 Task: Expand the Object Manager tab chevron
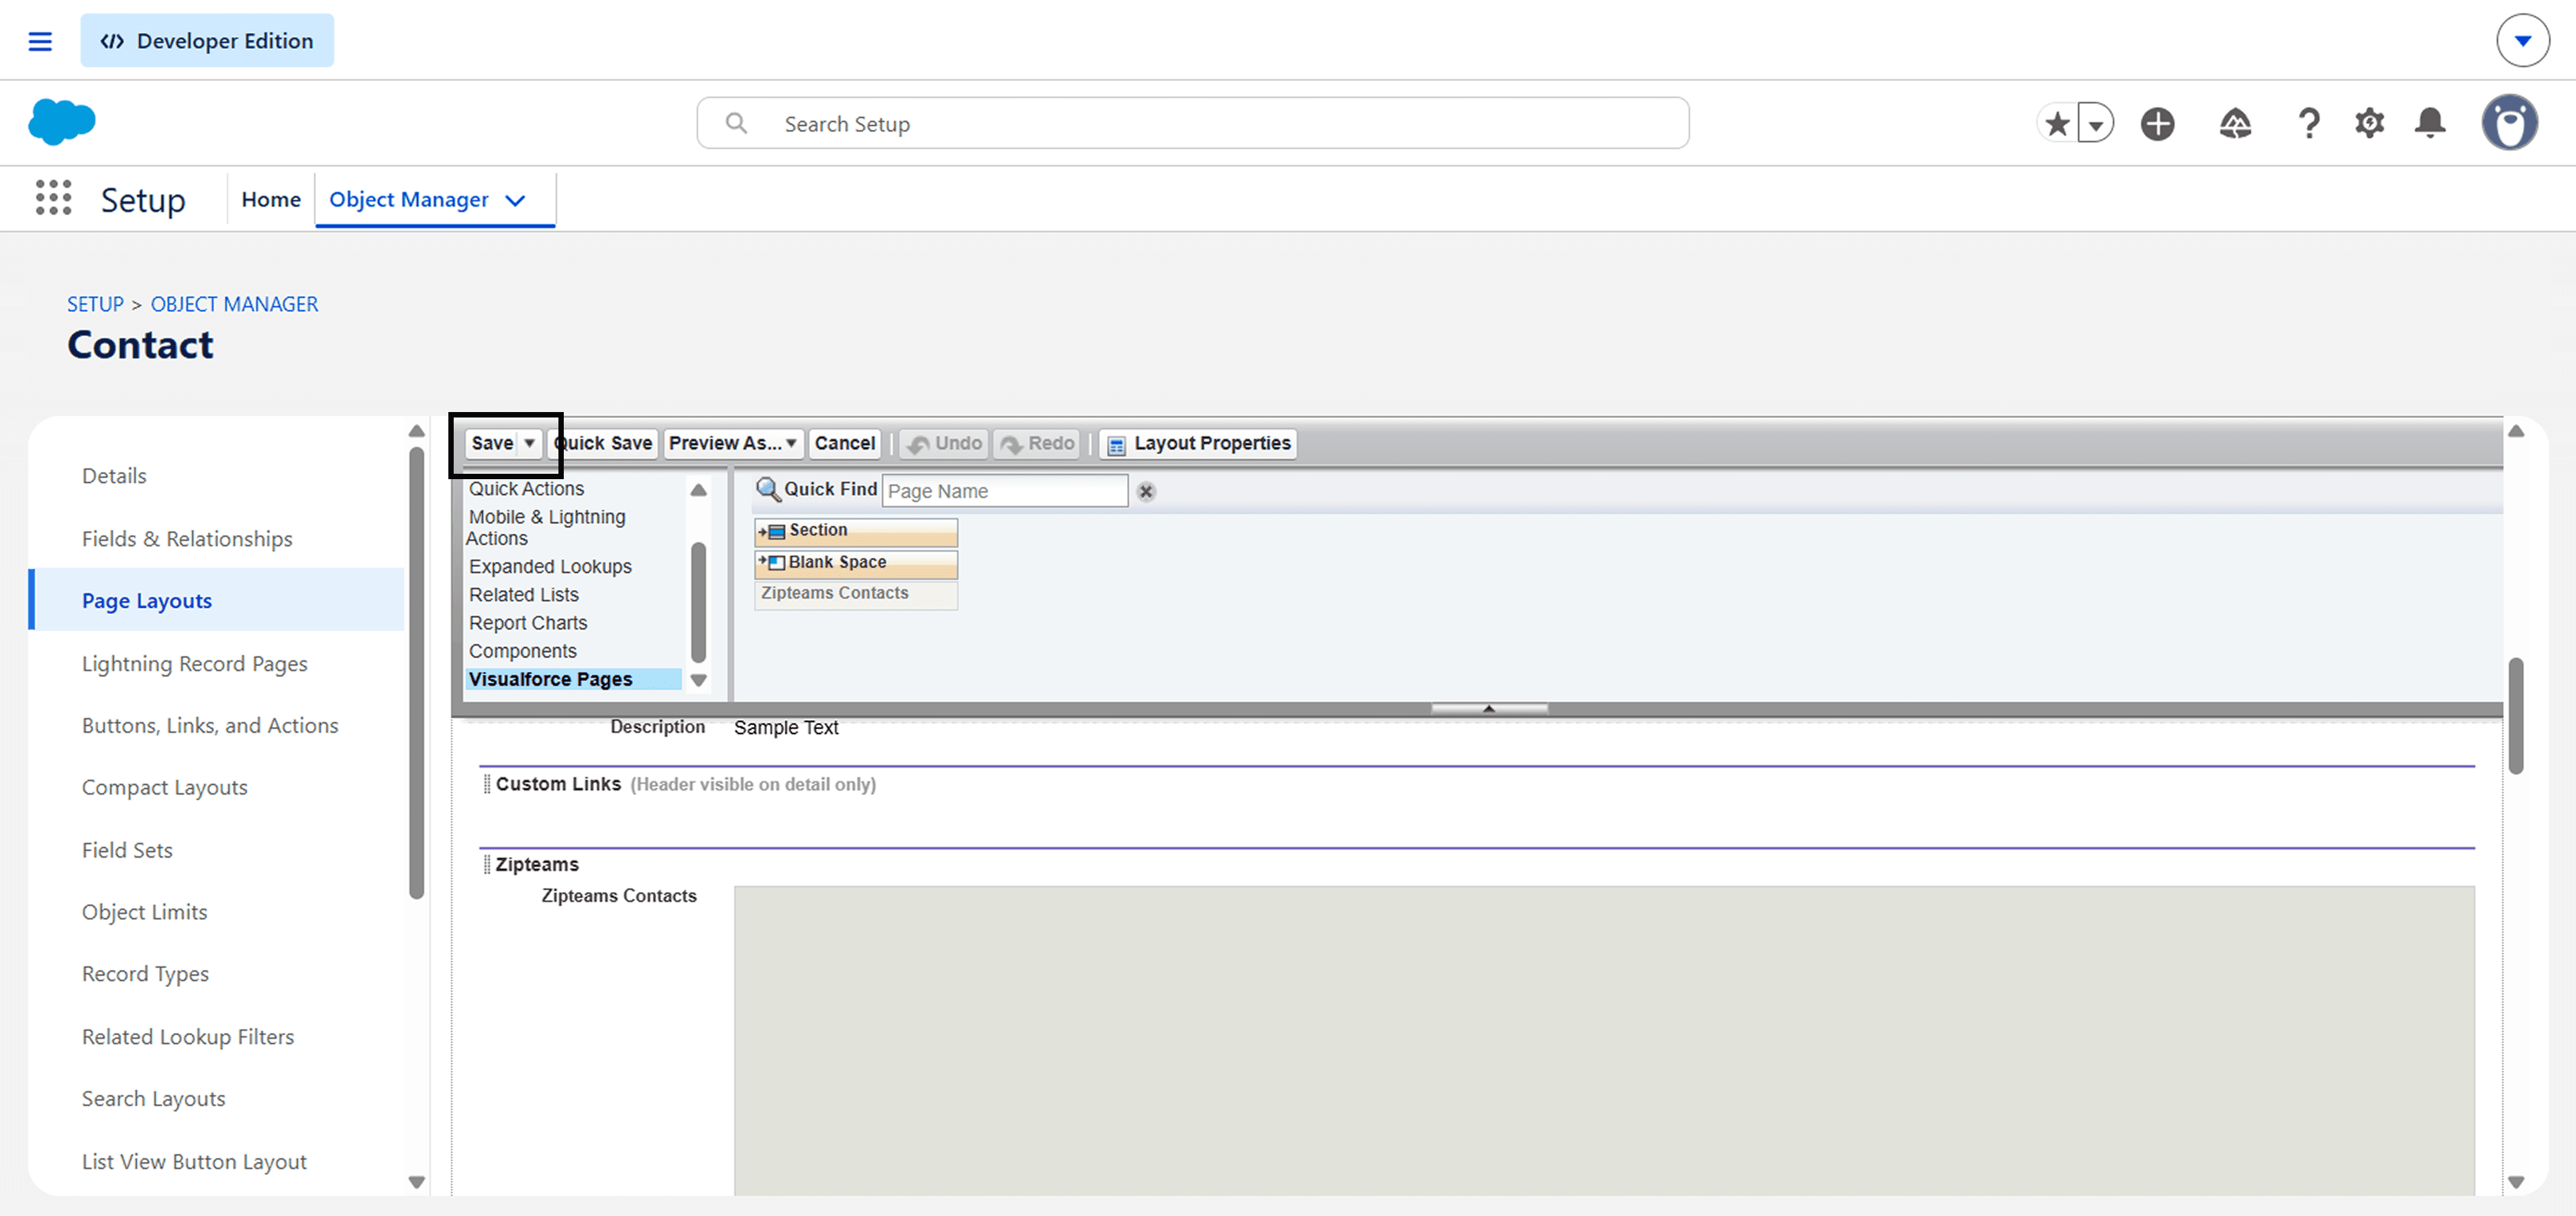pyautogui.click(x=515, y=200)
